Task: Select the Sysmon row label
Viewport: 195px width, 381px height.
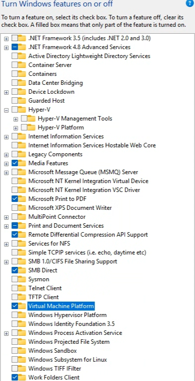Action: click(x=39, y=279)
